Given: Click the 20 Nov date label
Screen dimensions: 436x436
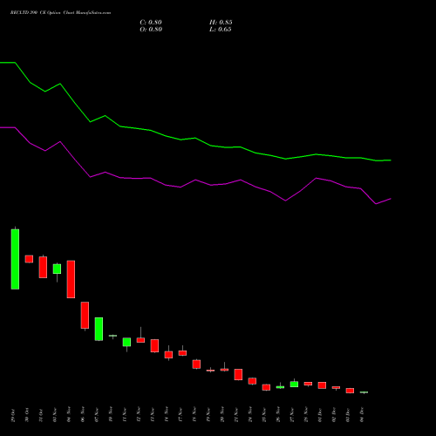Looking at the screenshot, I should pyautogui.click(x=222, y=415).
